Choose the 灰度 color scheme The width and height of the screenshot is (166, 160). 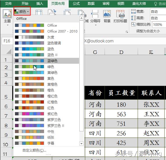pos(46,37)
